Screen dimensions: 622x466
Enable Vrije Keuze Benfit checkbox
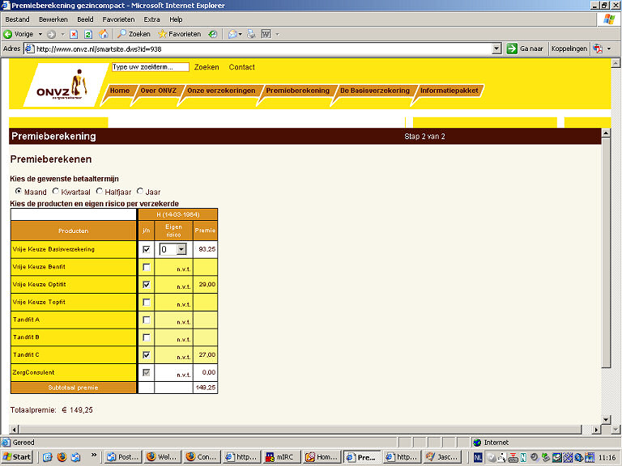point(146,267)
